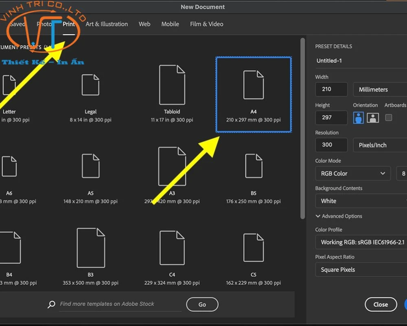Screen dimensions: 407x326
Task: Click the '210 x 297 mm @ 300 ppi' text
Action: click(253, 120)
